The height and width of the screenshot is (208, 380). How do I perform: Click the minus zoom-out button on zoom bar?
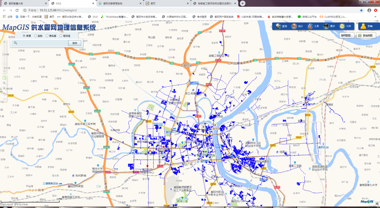click(4, 71)
